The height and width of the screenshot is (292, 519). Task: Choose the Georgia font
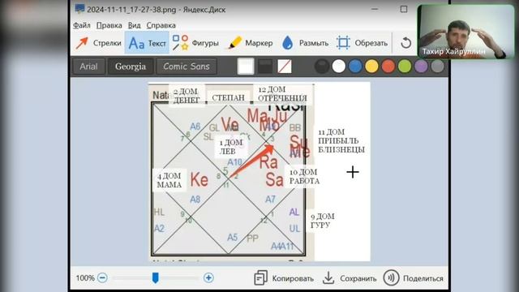(x=131, y=67)
